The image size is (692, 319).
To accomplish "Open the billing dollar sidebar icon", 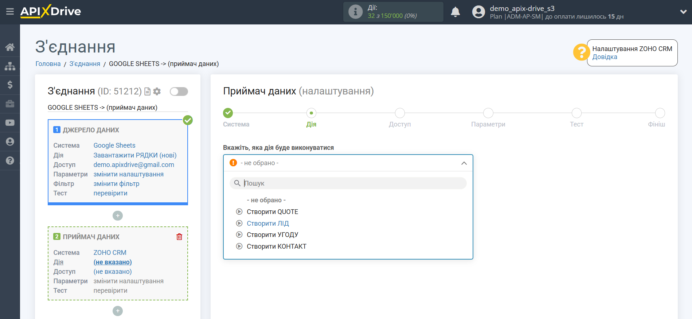I will click(10, 85).
